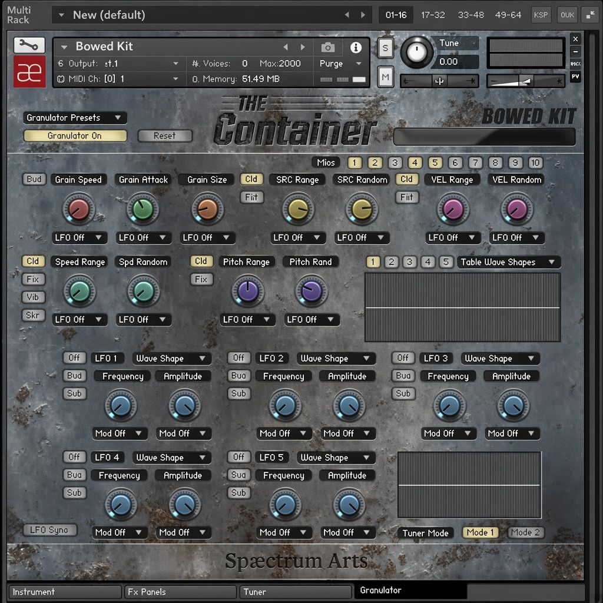Enable the LFO Sync toggle
Screen dimensions: 603x603
49,530
